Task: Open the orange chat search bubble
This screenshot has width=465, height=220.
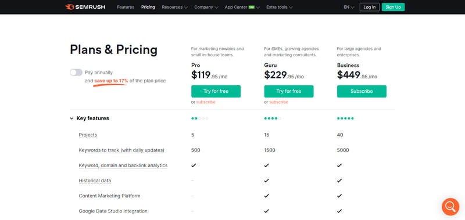Action: pyautogui.click(x=450, y=207)
